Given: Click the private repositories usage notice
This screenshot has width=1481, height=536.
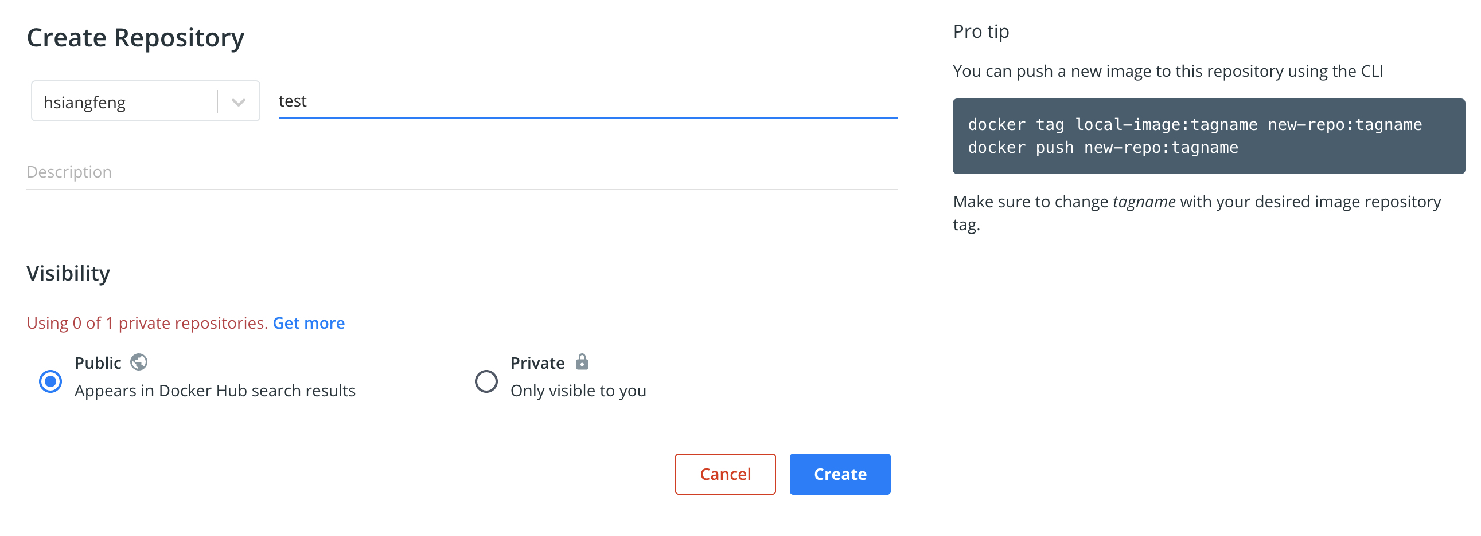Looking at the screenshot, I should pos(147,323).
